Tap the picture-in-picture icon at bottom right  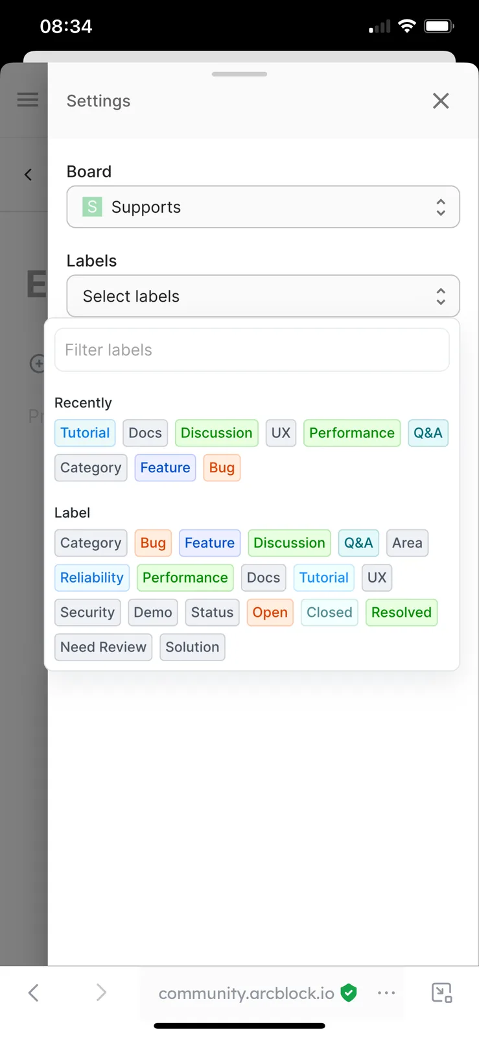point(442,993)
